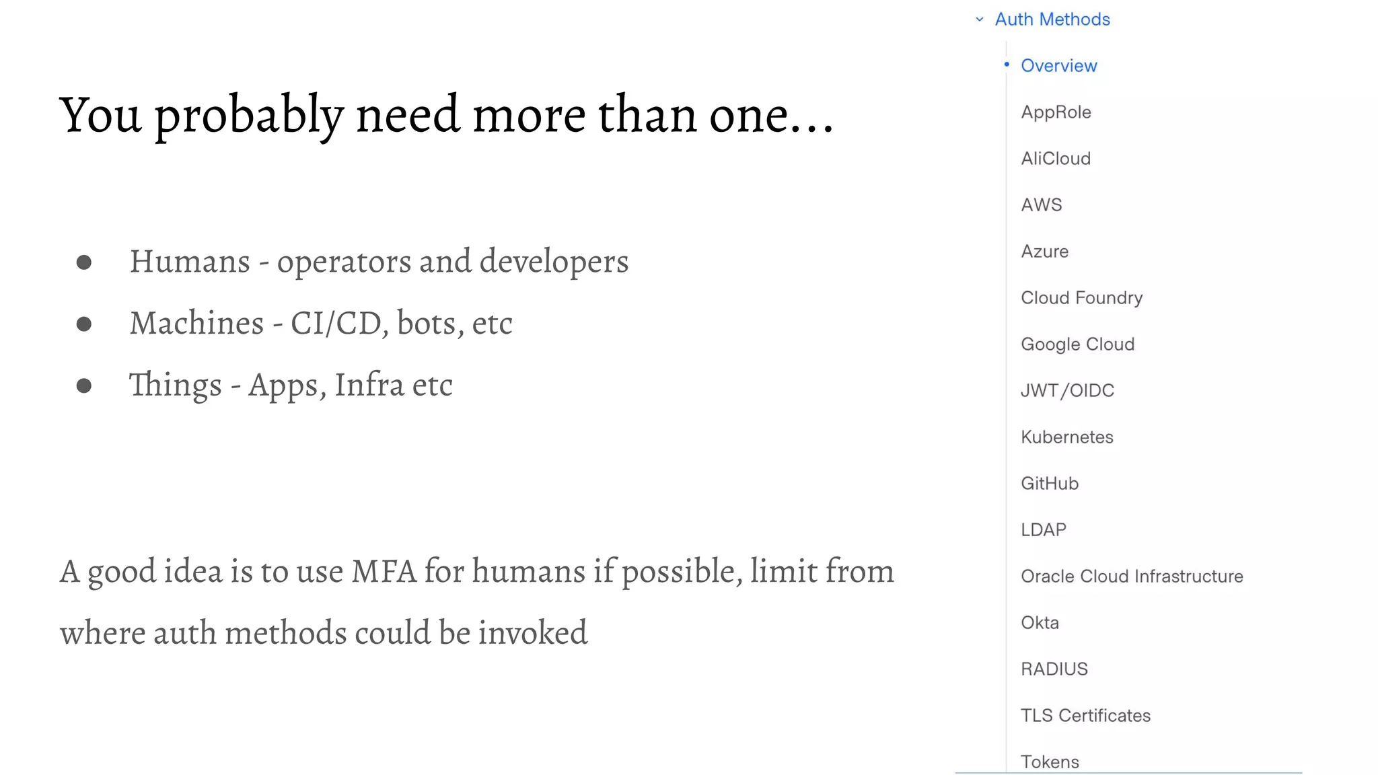This screenshot has height=775, width=1378.
Task: Open Oracle Cloud Infrastructure entry
Action: click(x=1132, y=577)
